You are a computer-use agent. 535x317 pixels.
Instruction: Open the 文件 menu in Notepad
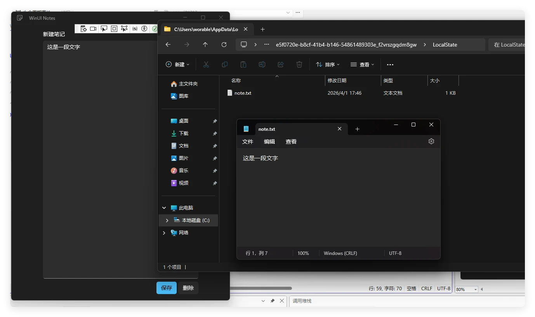coord(247,142)
